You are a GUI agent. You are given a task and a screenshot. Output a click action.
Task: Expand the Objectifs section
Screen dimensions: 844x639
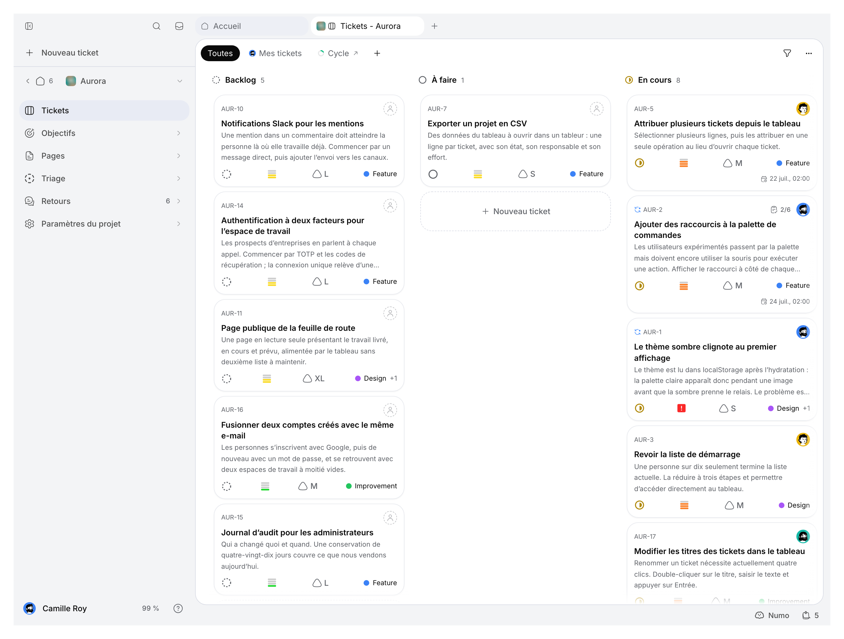pyautogui.click(x=179, y=133)
